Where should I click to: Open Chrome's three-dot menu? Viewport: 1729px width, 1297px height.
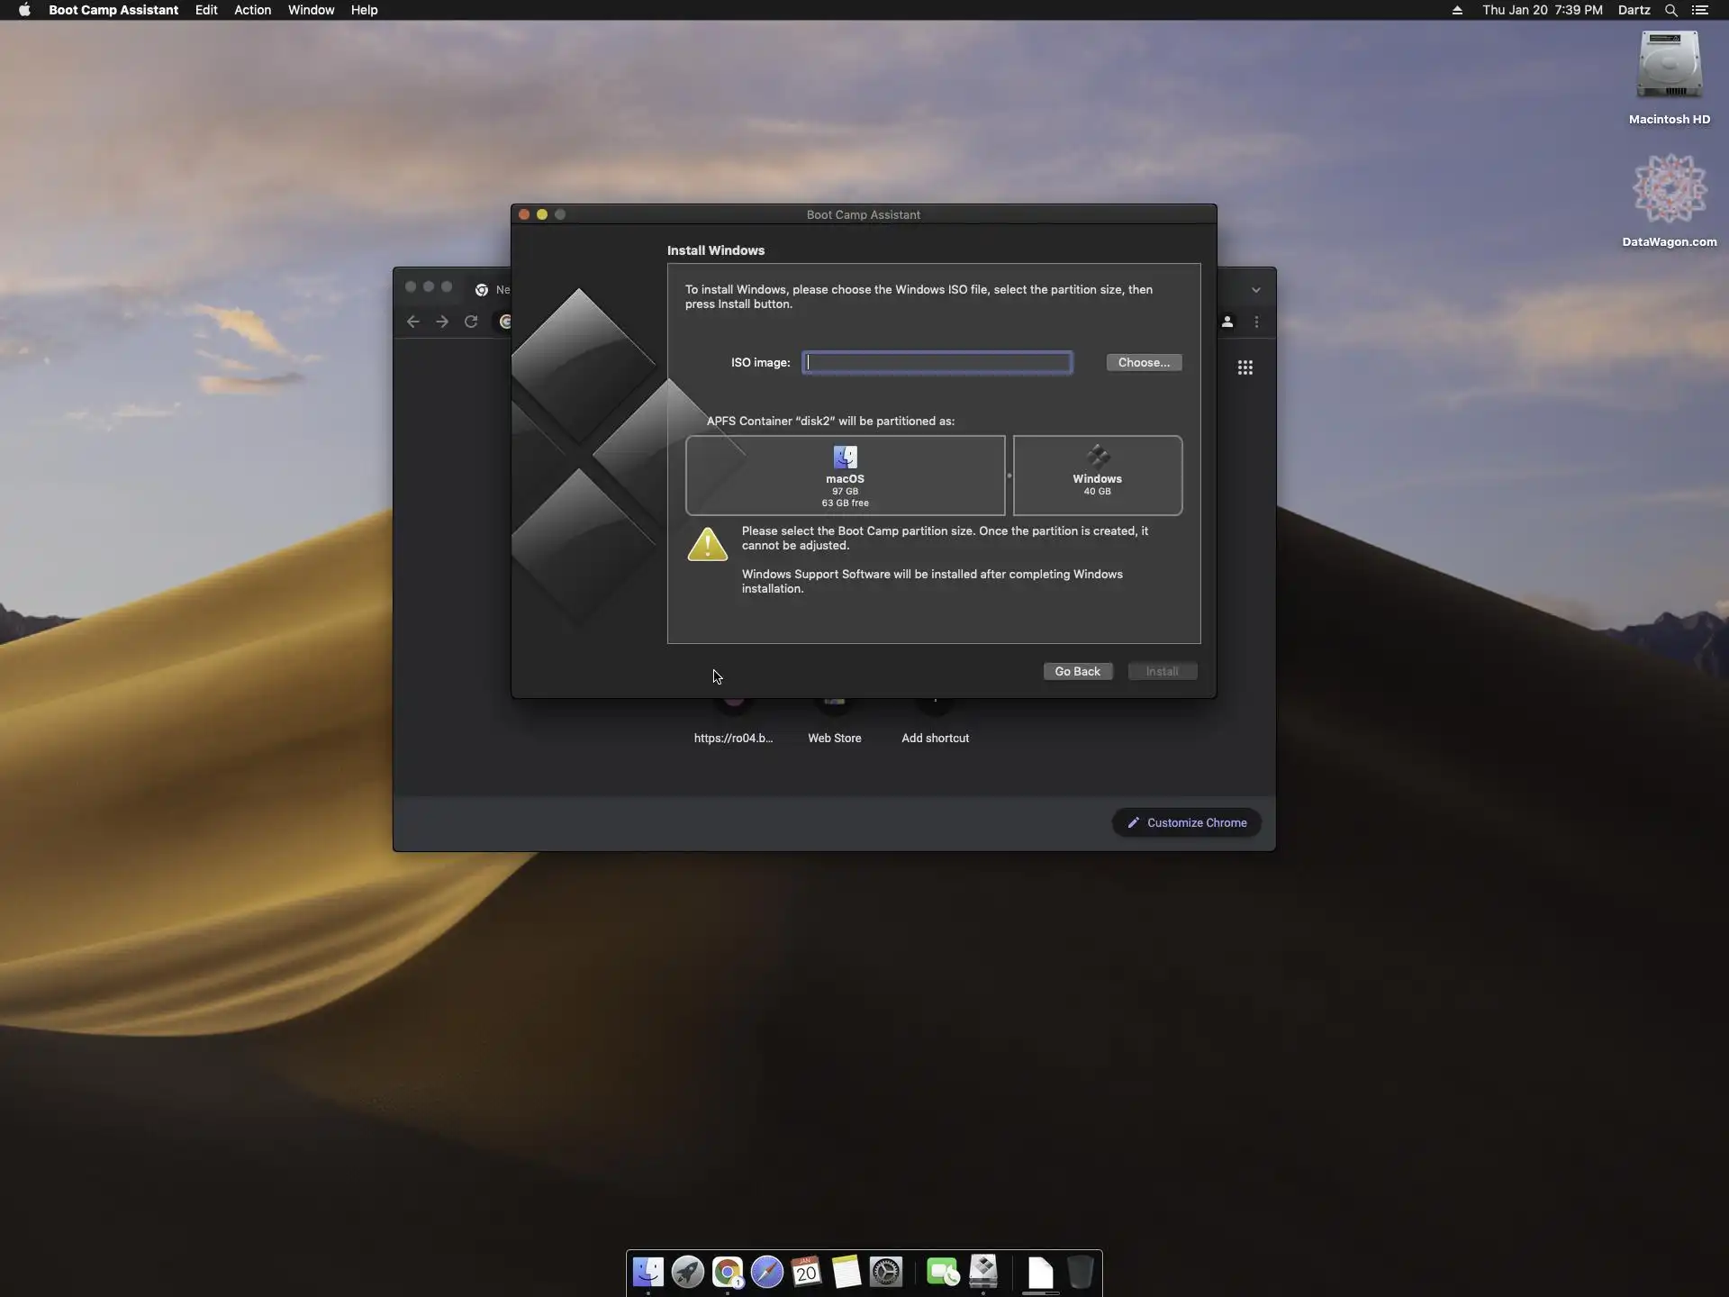coord(1256,322)
